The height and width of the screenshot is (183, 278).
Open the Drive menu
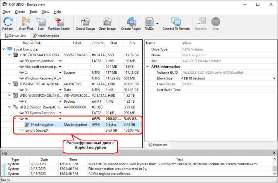click(x=7, y=12)
